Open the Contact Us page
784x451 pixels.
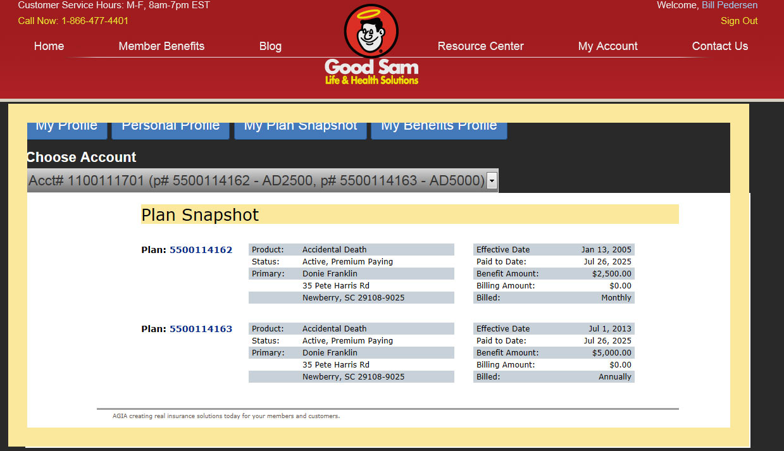[x=719, y=46]
